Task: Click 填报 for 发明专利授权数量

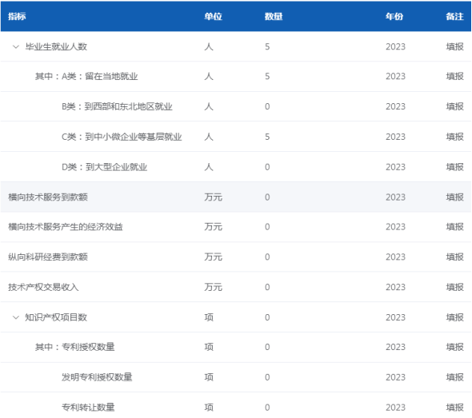Action: click(x=455, y=377)
